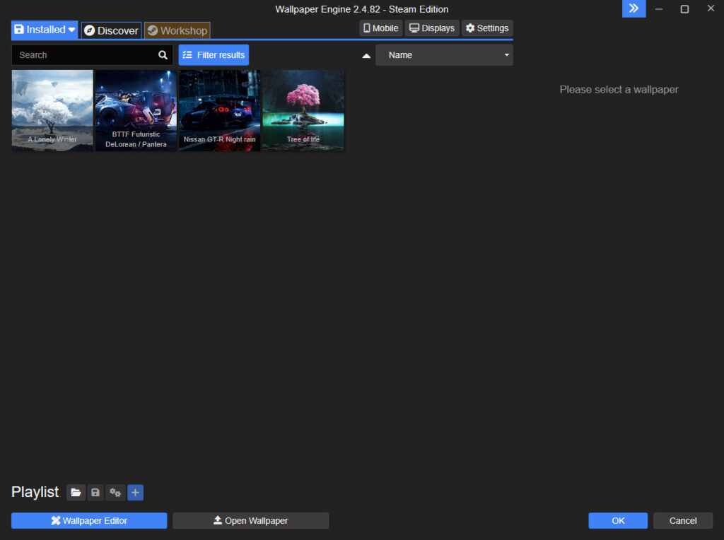
Task: Close the Wallpaper Engine window
Action: point(711,8)
